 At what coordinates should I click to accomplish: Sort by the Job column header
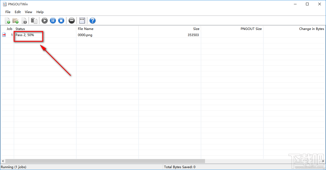7,29
